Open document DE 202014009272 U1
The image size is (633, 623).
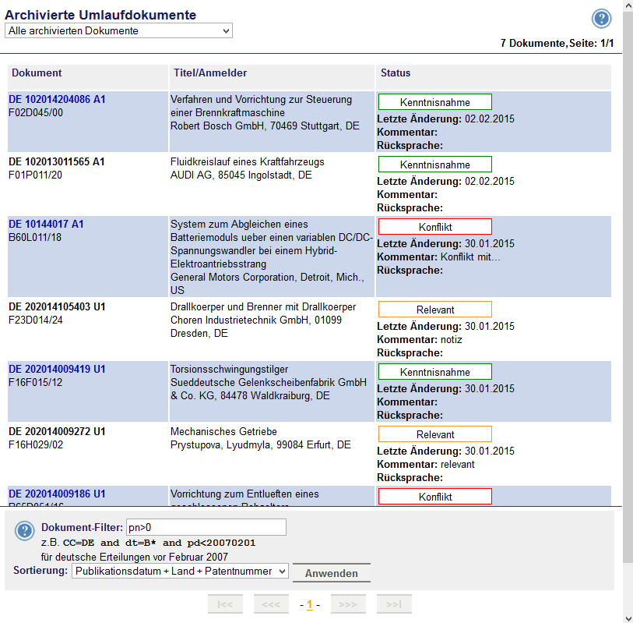pos(57,431)
